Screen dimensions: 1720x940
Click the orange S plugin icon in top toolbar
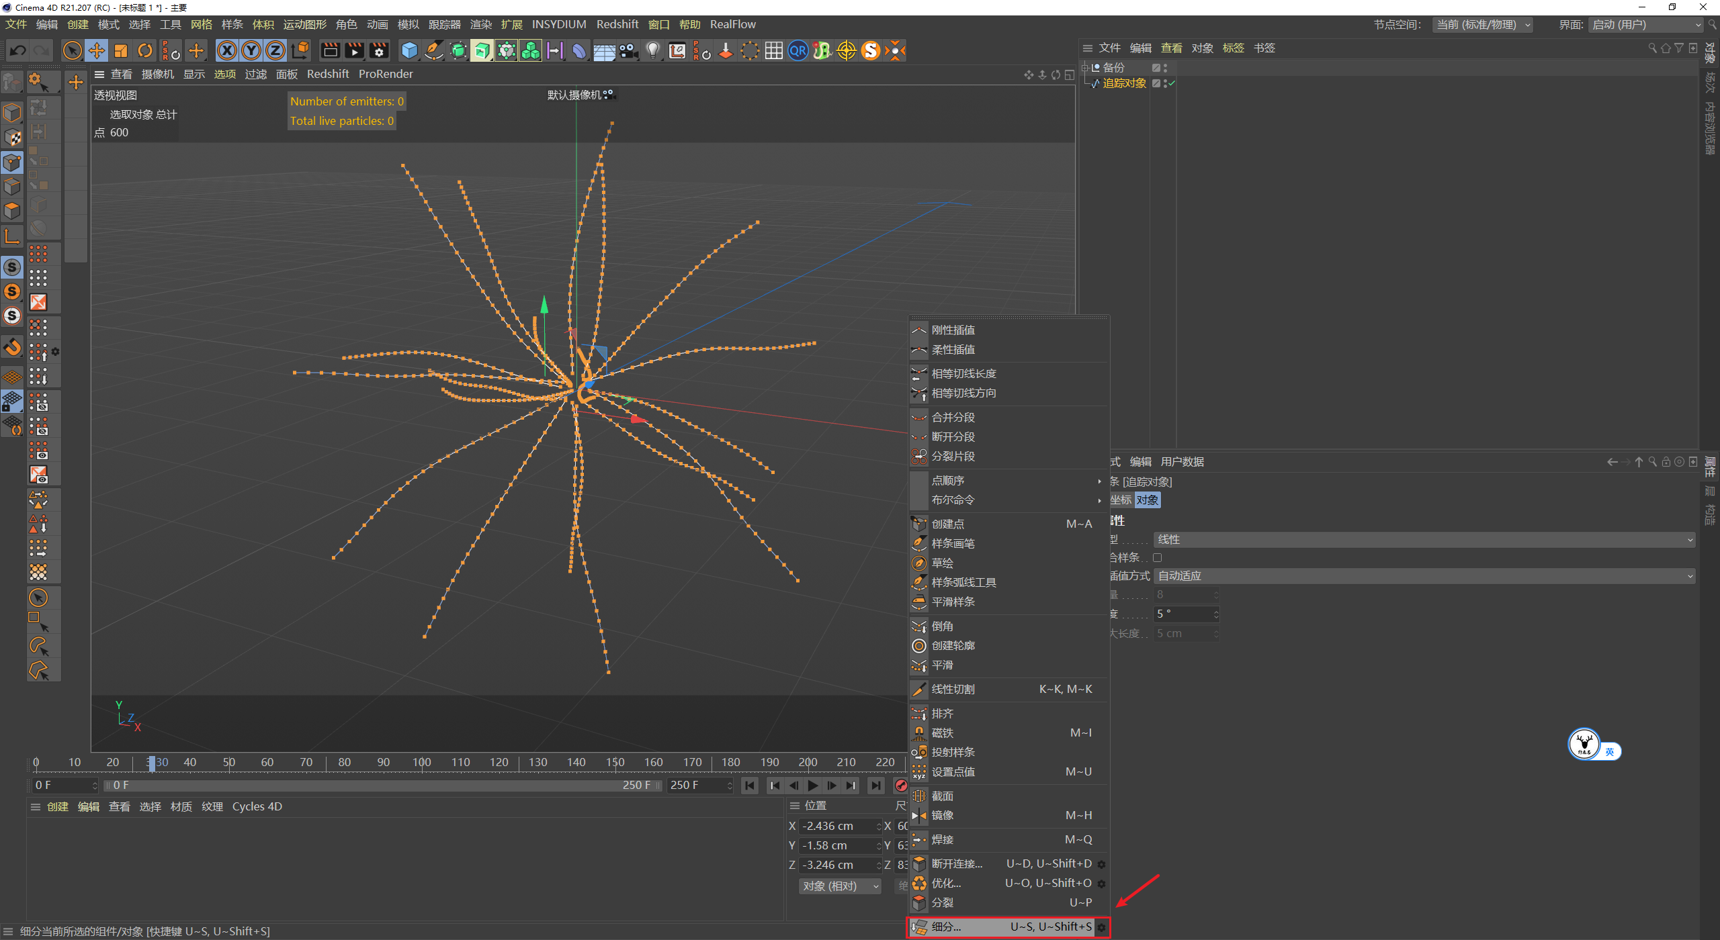(871, 50)
